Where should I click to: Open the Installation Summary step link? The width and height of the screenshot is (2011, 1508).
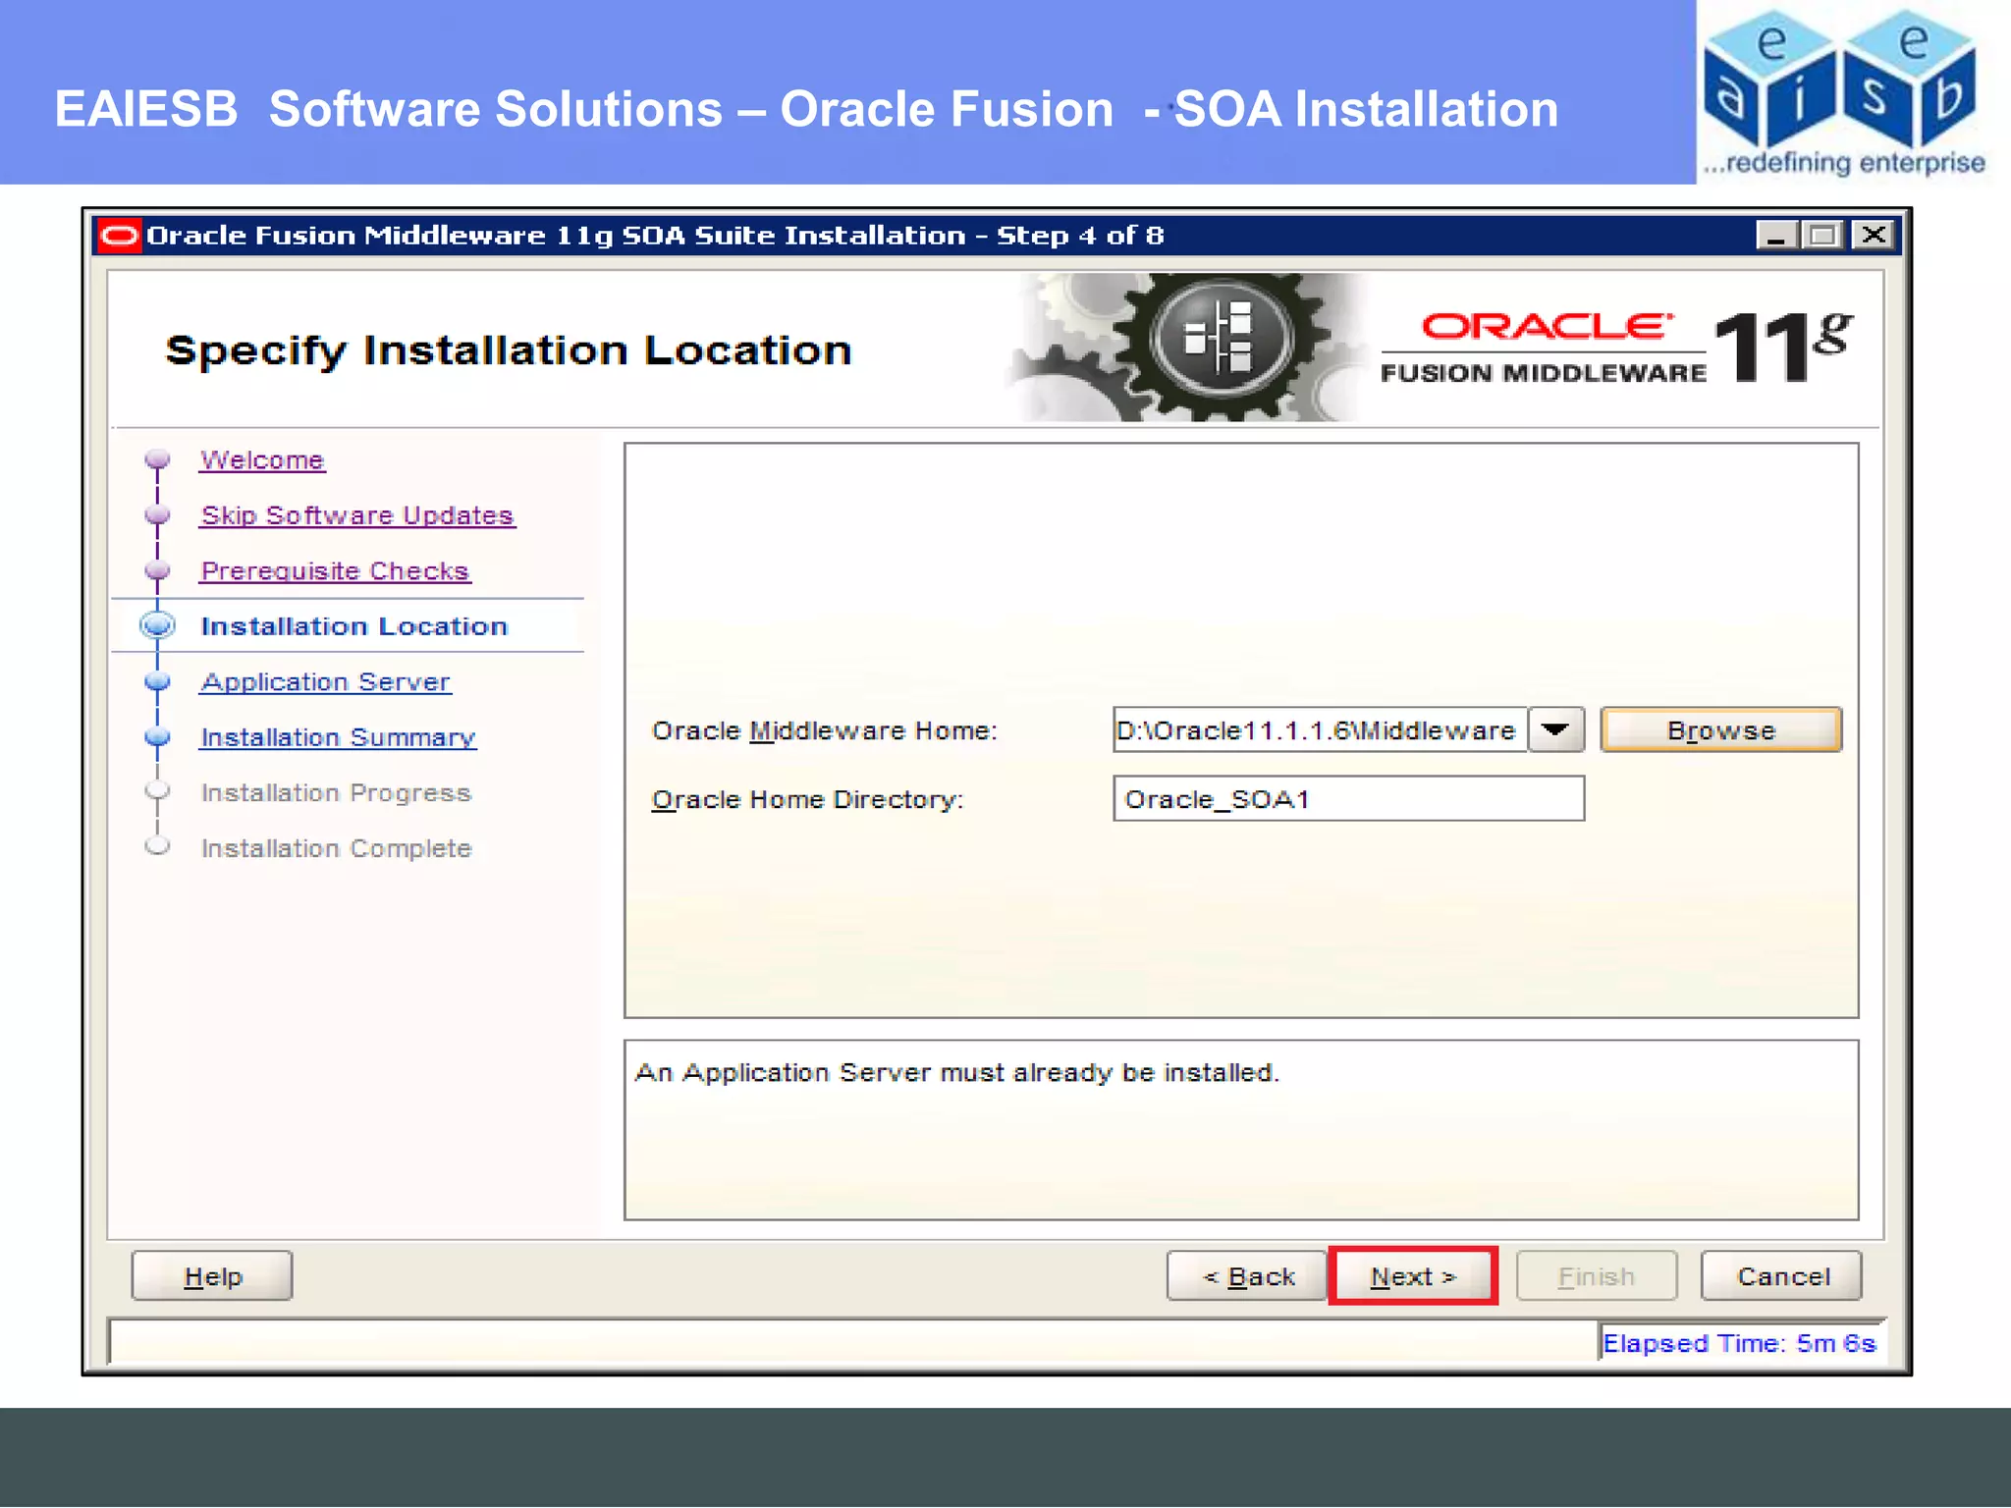pos(338,737)
